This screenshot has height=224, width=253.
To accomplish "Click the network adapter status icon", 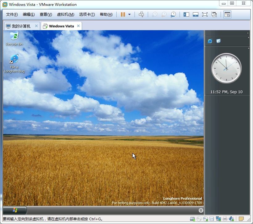I will click(x=218, y=219).
